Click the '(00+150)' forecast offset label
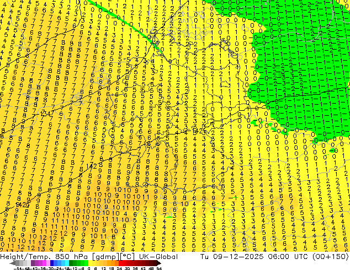 pyautogui.click(x=331, y=257)
